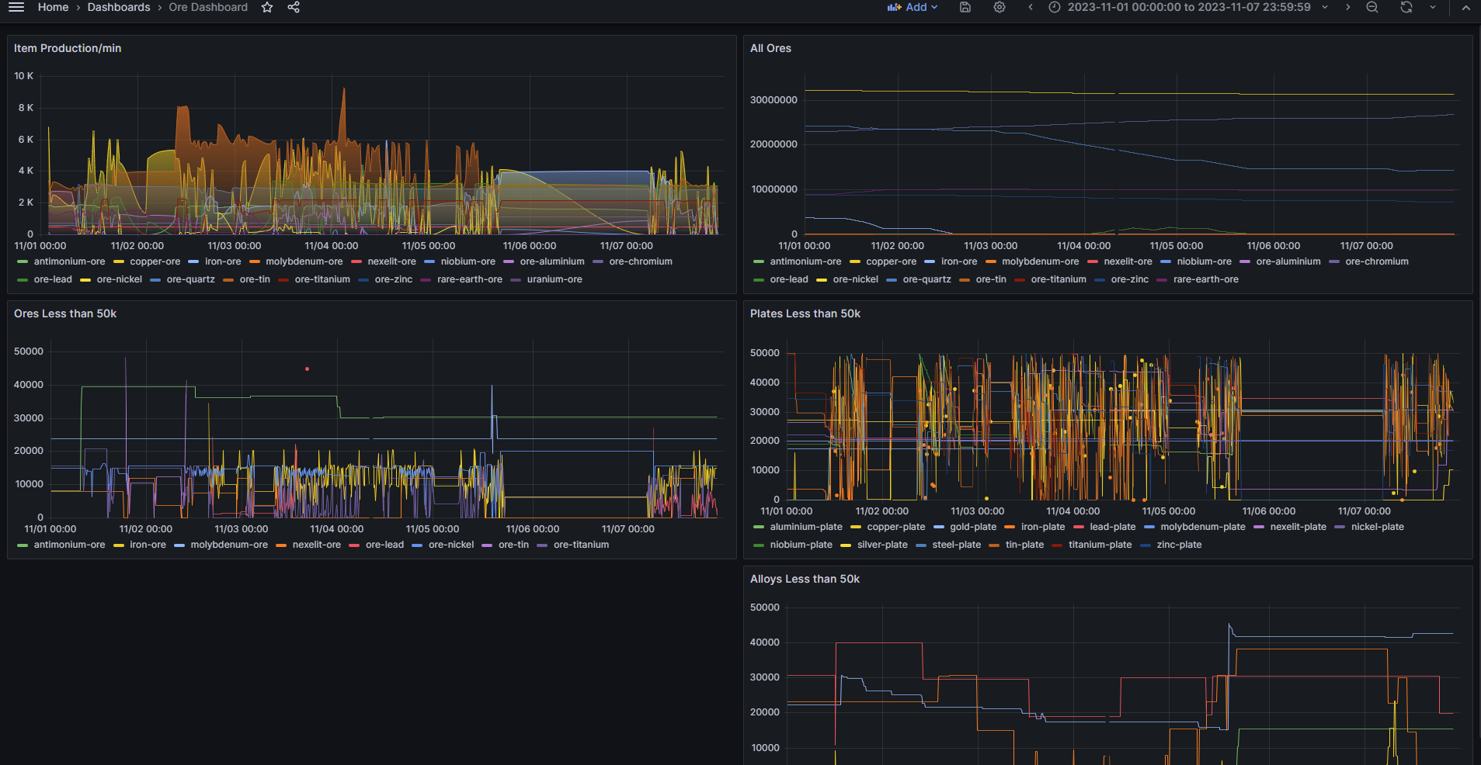Go to Home in the breadcrumb

point(53,7)
